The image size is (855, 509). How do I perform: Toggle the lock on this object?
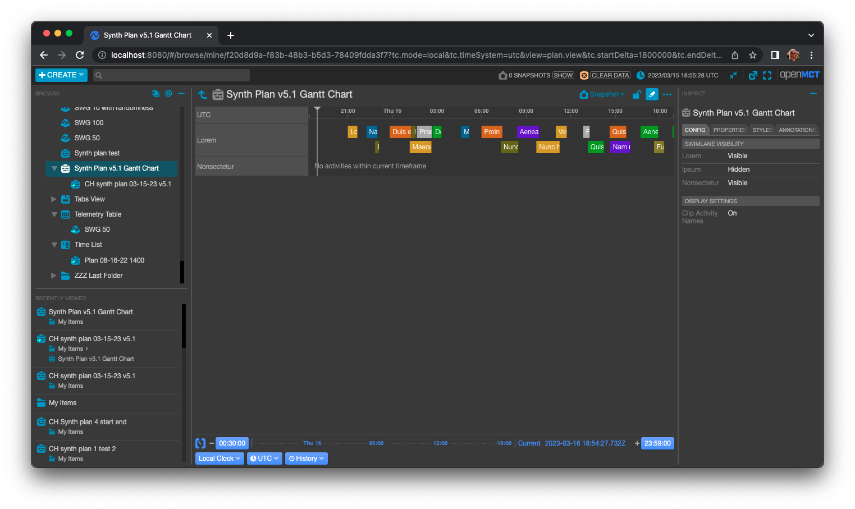pyautogui.click(x=637, y=94)
